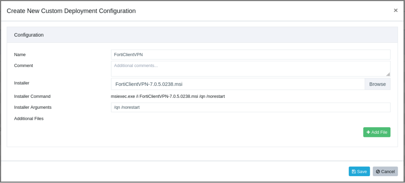
Task: Click the dialog title Create New Custom Deployment Configuration
Action: (71, 11)
